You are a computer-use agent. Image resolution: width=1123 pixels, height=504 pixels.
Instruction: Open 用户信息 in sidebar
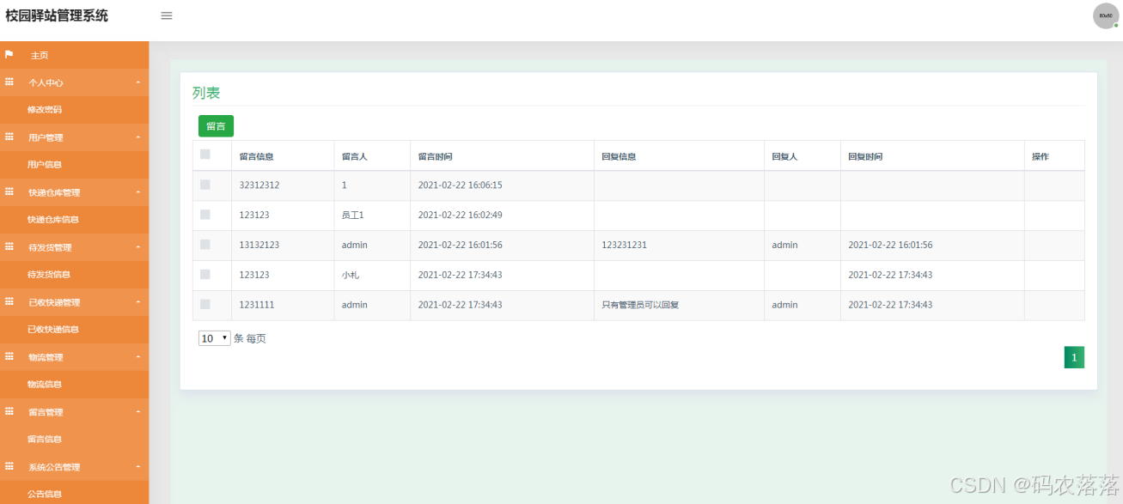45,165
